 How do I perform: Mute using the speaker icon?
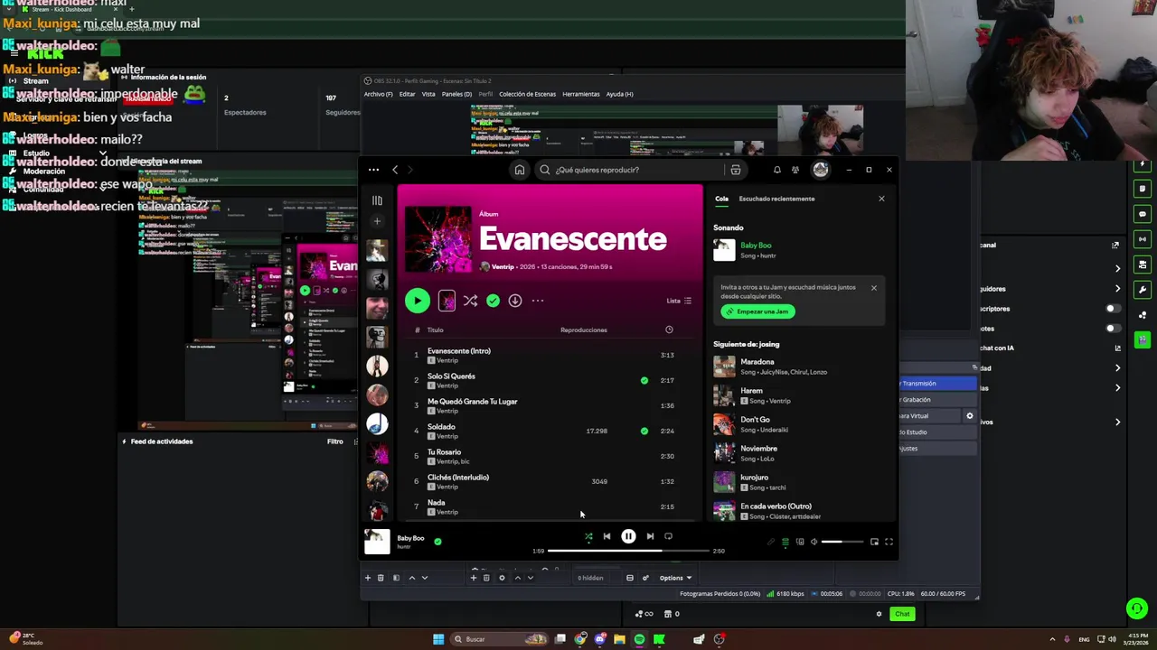point(814,542)
